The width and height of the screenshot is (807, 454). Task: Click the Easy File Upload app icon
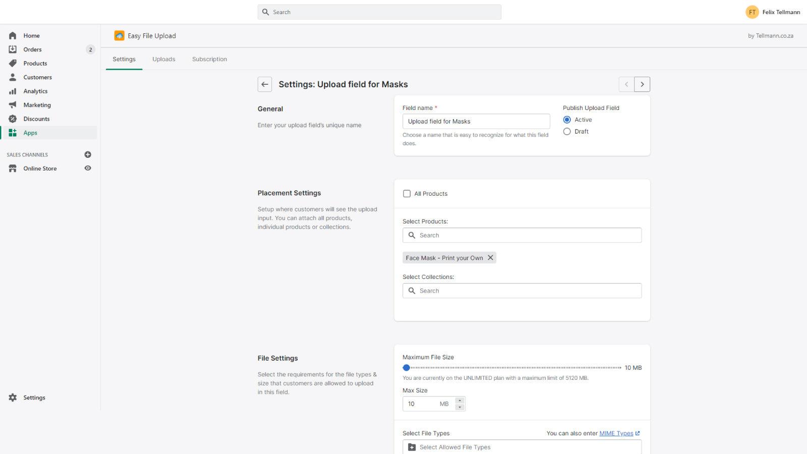(x=119, y=35)
